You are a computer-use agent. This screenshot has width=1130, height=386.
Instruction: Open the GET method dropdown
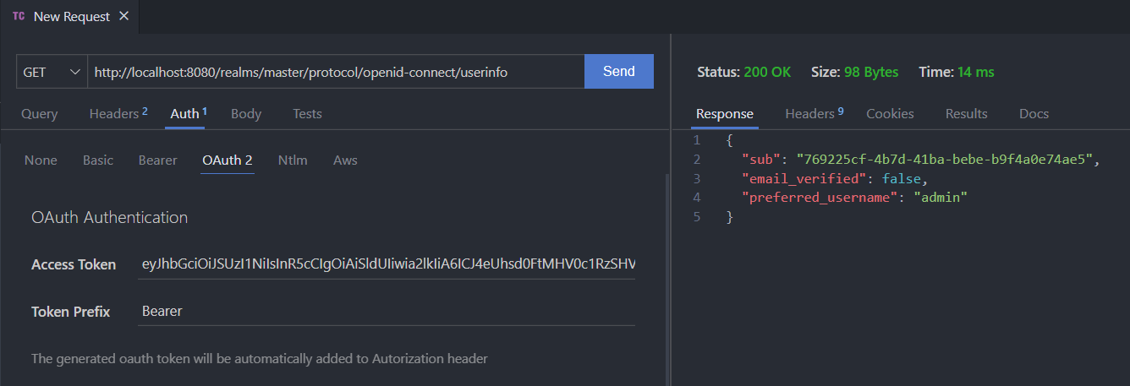click(52, 72)
